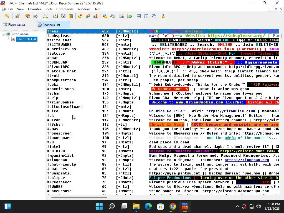Open the Favorites menu
Screen dimensions: 284x213
coord(34,9)
